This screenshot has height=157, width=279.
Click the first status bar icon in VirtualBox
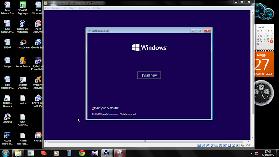coord(199,145)
